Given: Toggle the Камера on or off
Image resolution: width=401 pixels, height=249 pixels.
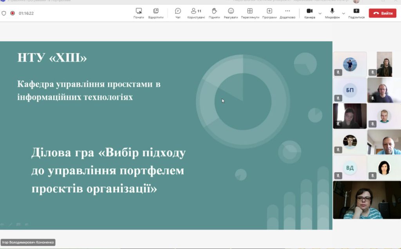Looking at the screenshot, I should pyautogui.click(x=310, y=13).
